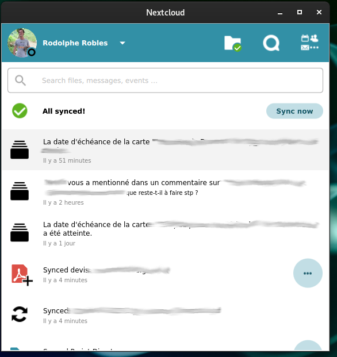The width and height of the screenshot is (337, 357).
Task: Click the search magnifier icon
Action: point(20,80)
